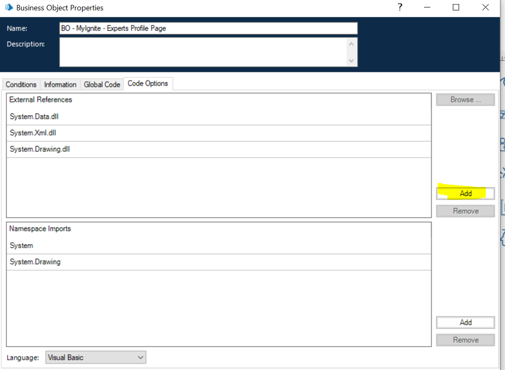Open the help question mark button
The height and width of the screenshot is (370, 505).
(x=400, y=7)
